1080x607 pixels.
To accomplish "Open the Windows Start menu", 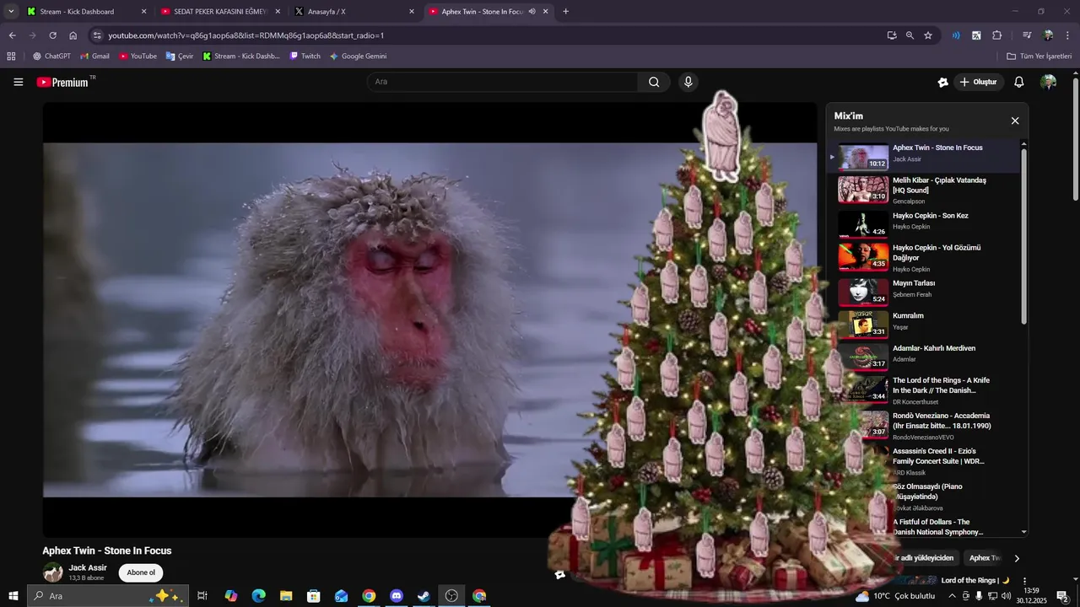I will coord(13,596).
